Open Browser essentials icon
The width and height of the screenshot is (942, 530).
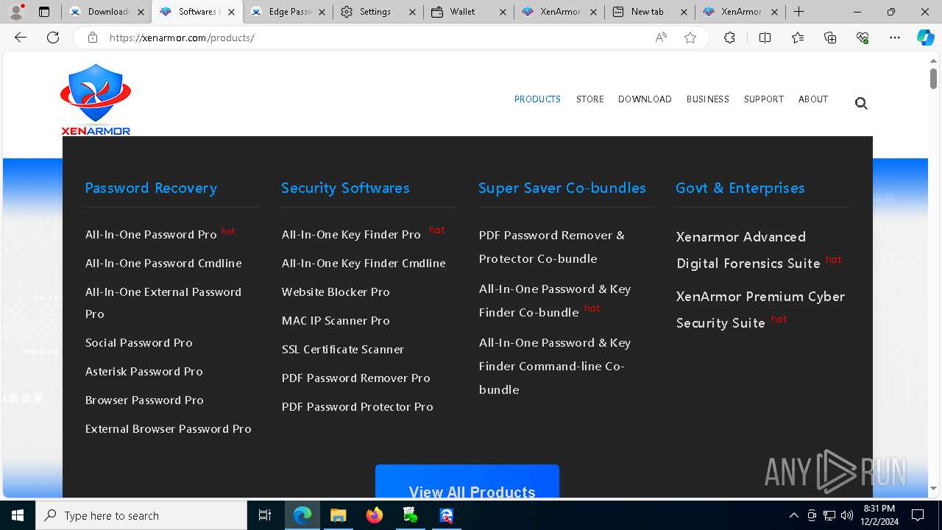click(863, 38)
